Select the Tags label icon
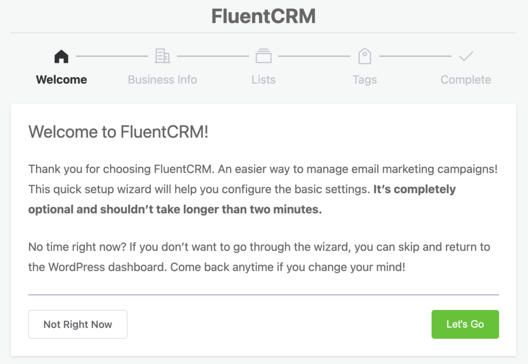 click(x=365, y=56)
